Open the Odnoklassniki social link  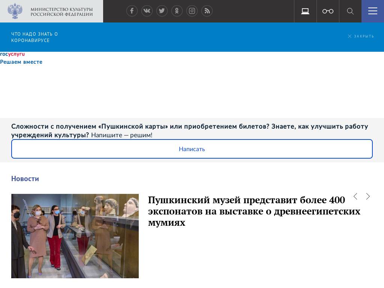[x=177, y=11]
